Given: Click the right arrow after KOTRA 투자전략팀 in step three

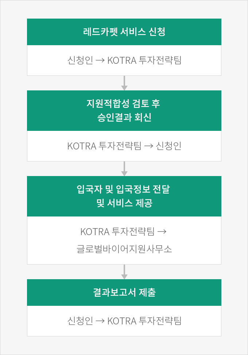Looking at the screenshot, I should [x=162, y=231].
